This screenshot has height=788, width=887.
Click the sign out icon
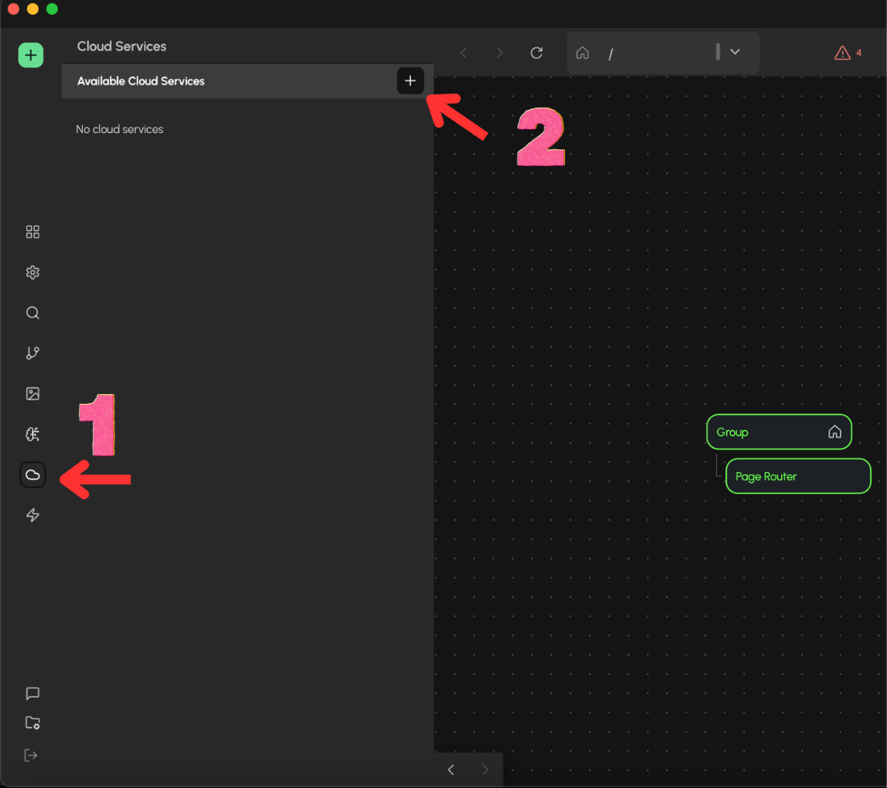pos(31,754)
